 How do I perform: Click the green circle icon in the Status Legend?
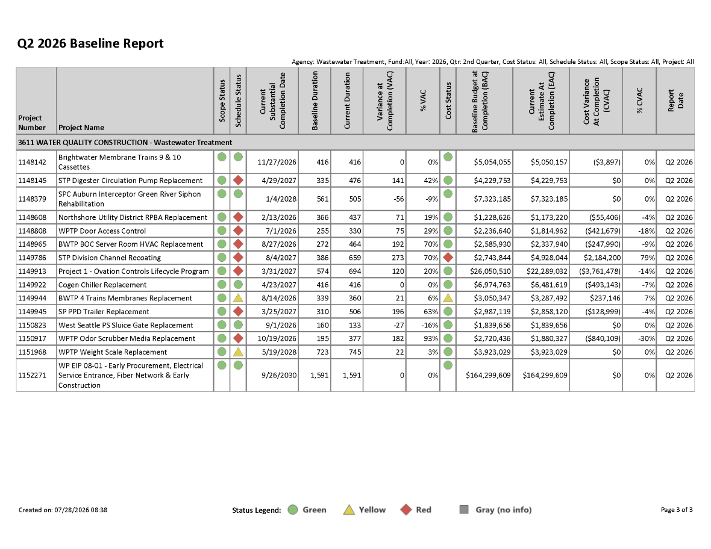click(293, 510)
